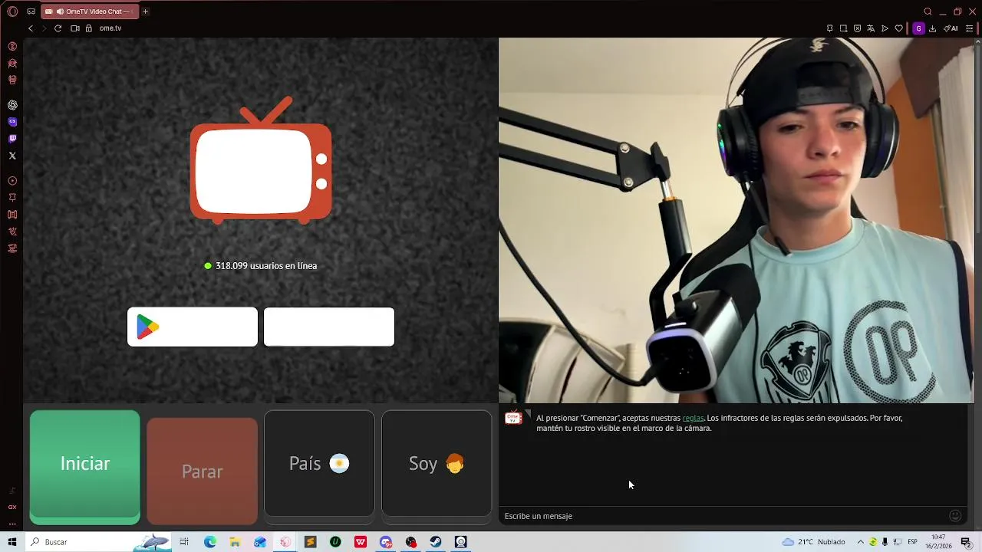
Task: Open the tab islands workspace icon
Action: coord(31,11)
